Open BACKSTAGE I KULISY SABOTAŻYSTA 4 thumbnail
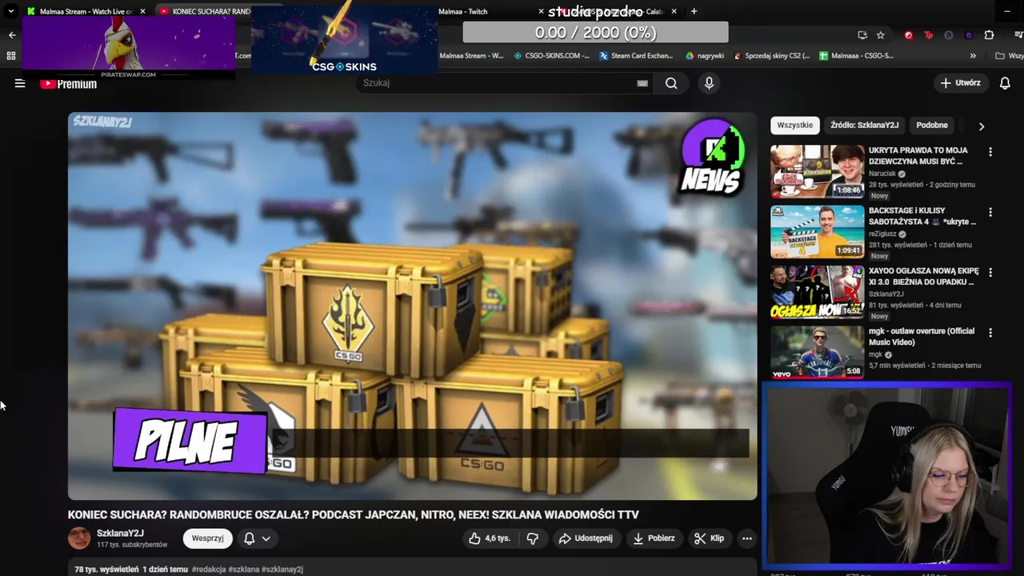The width and height of the screenshot is (1024, 576). coord(817,231)
